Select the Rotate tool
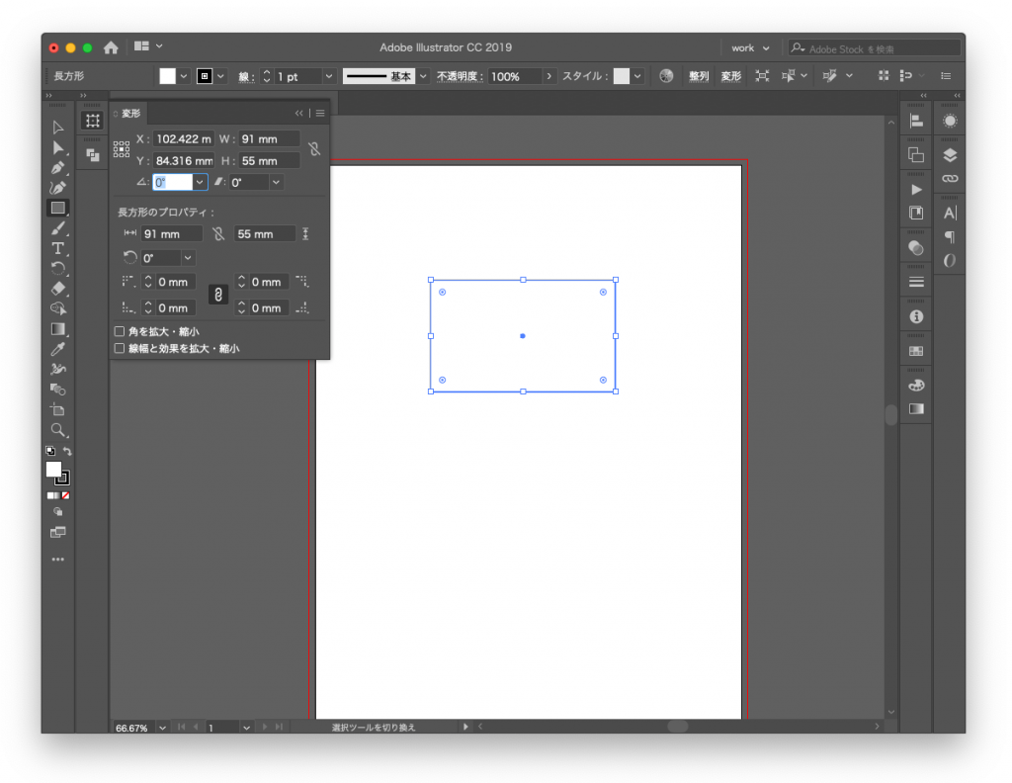 58,269
